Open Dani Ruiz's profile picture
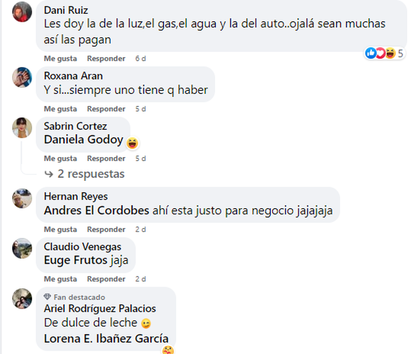411x354 pixels. click(x=22, y=12)
